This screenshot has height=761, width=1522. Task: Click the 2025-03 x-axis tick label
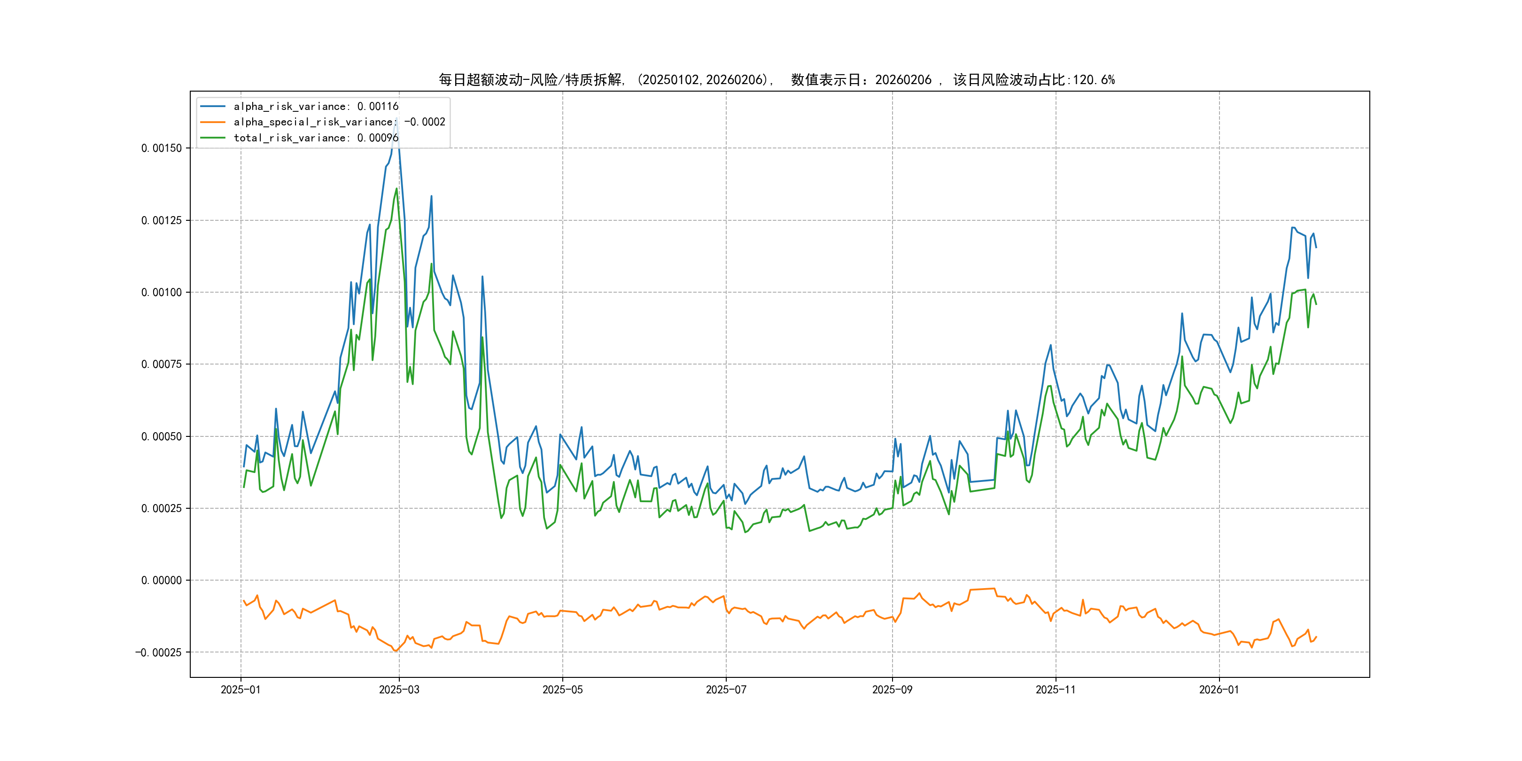point(399,690)
